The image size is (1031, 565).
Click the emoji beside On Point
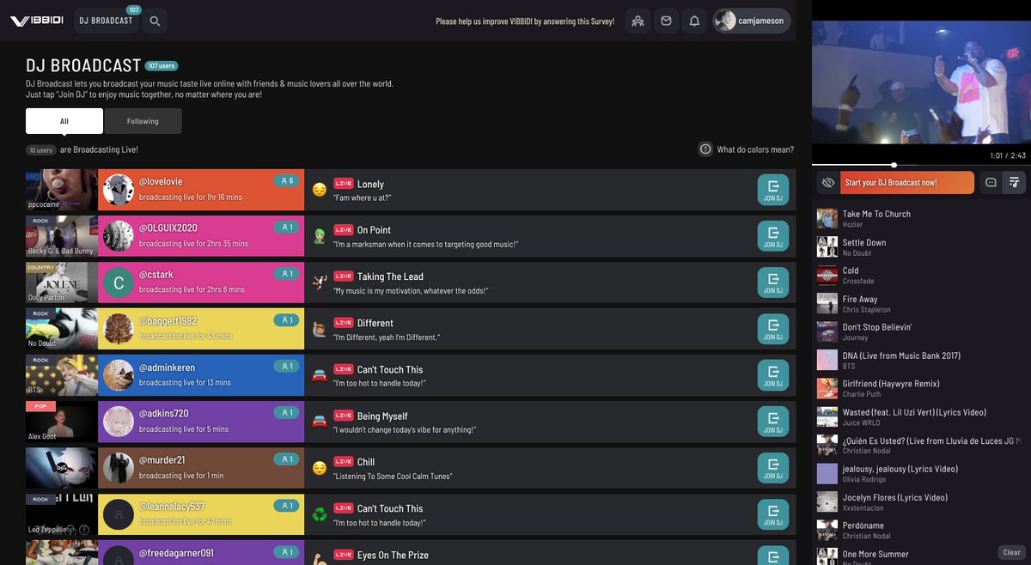pyautogui.click(x=320, y=236)
